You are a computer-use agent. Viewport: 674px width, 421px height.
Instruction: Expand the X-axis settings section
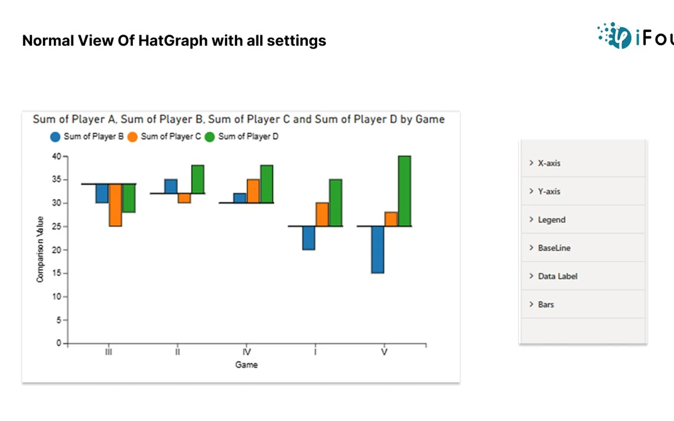(x=583, y=163)
